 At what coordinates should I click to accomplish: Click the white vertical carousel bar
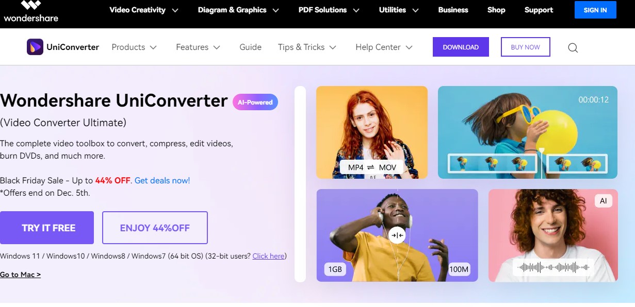(x=300, y=184)
